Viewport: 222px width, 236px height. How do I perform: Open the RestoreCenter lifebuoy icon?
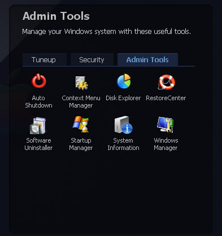[166, 82]
